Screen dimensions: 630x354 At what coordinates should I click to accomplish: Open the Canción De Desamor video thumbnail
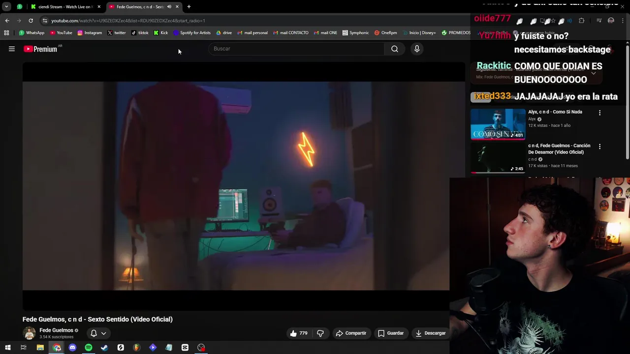point(498,158)
